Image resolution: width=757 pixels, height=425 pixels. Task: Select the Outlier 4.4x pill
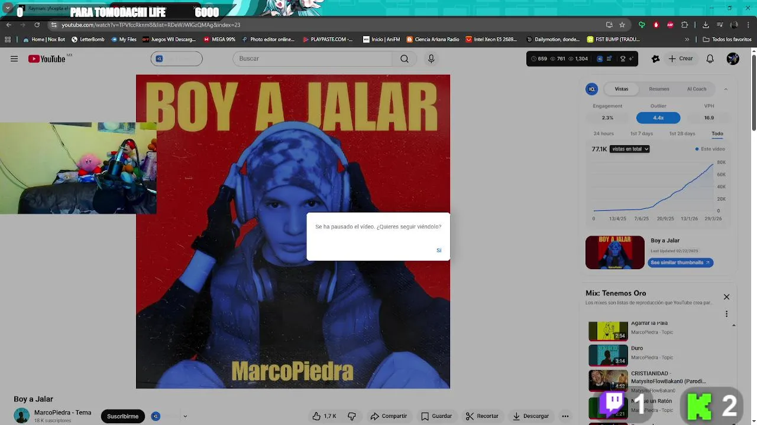pyautogui.click(x=658, y=117)
